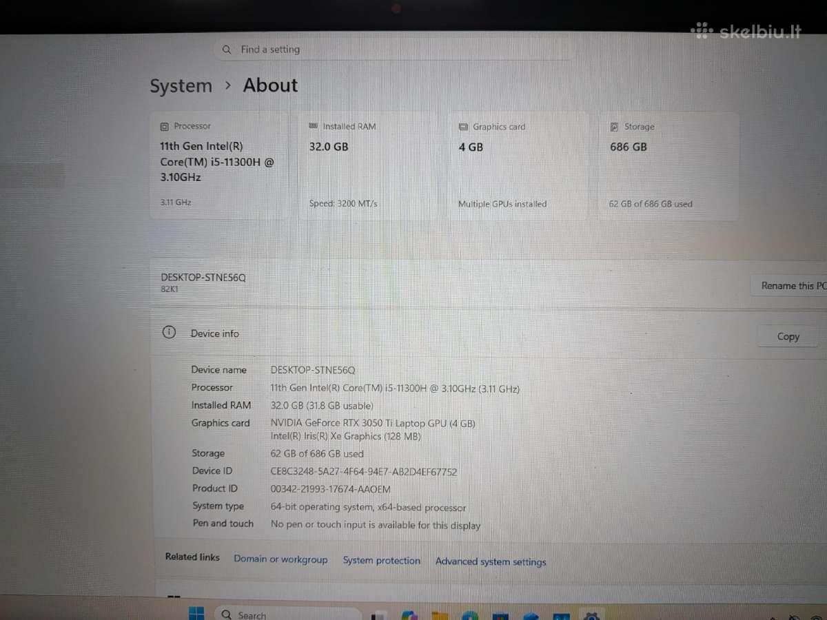
Task: Click the 32.0 GB (31.8 GB usable) value
Action: (322, 406)
